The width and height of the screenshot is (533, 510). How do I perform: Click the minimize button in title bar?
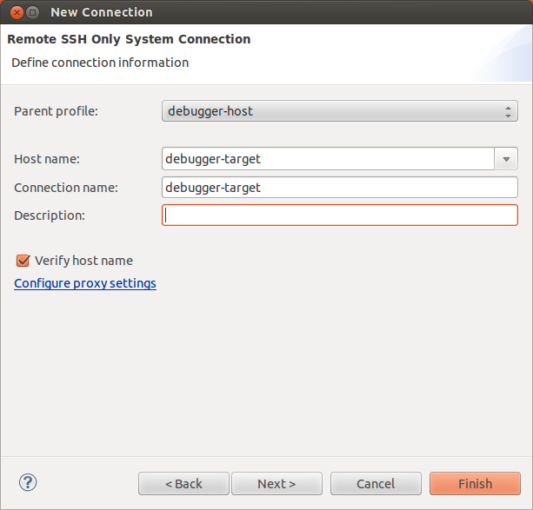pos(32,13)
